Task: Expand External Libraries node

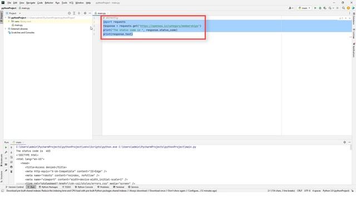Action: [x=6, y=29]
